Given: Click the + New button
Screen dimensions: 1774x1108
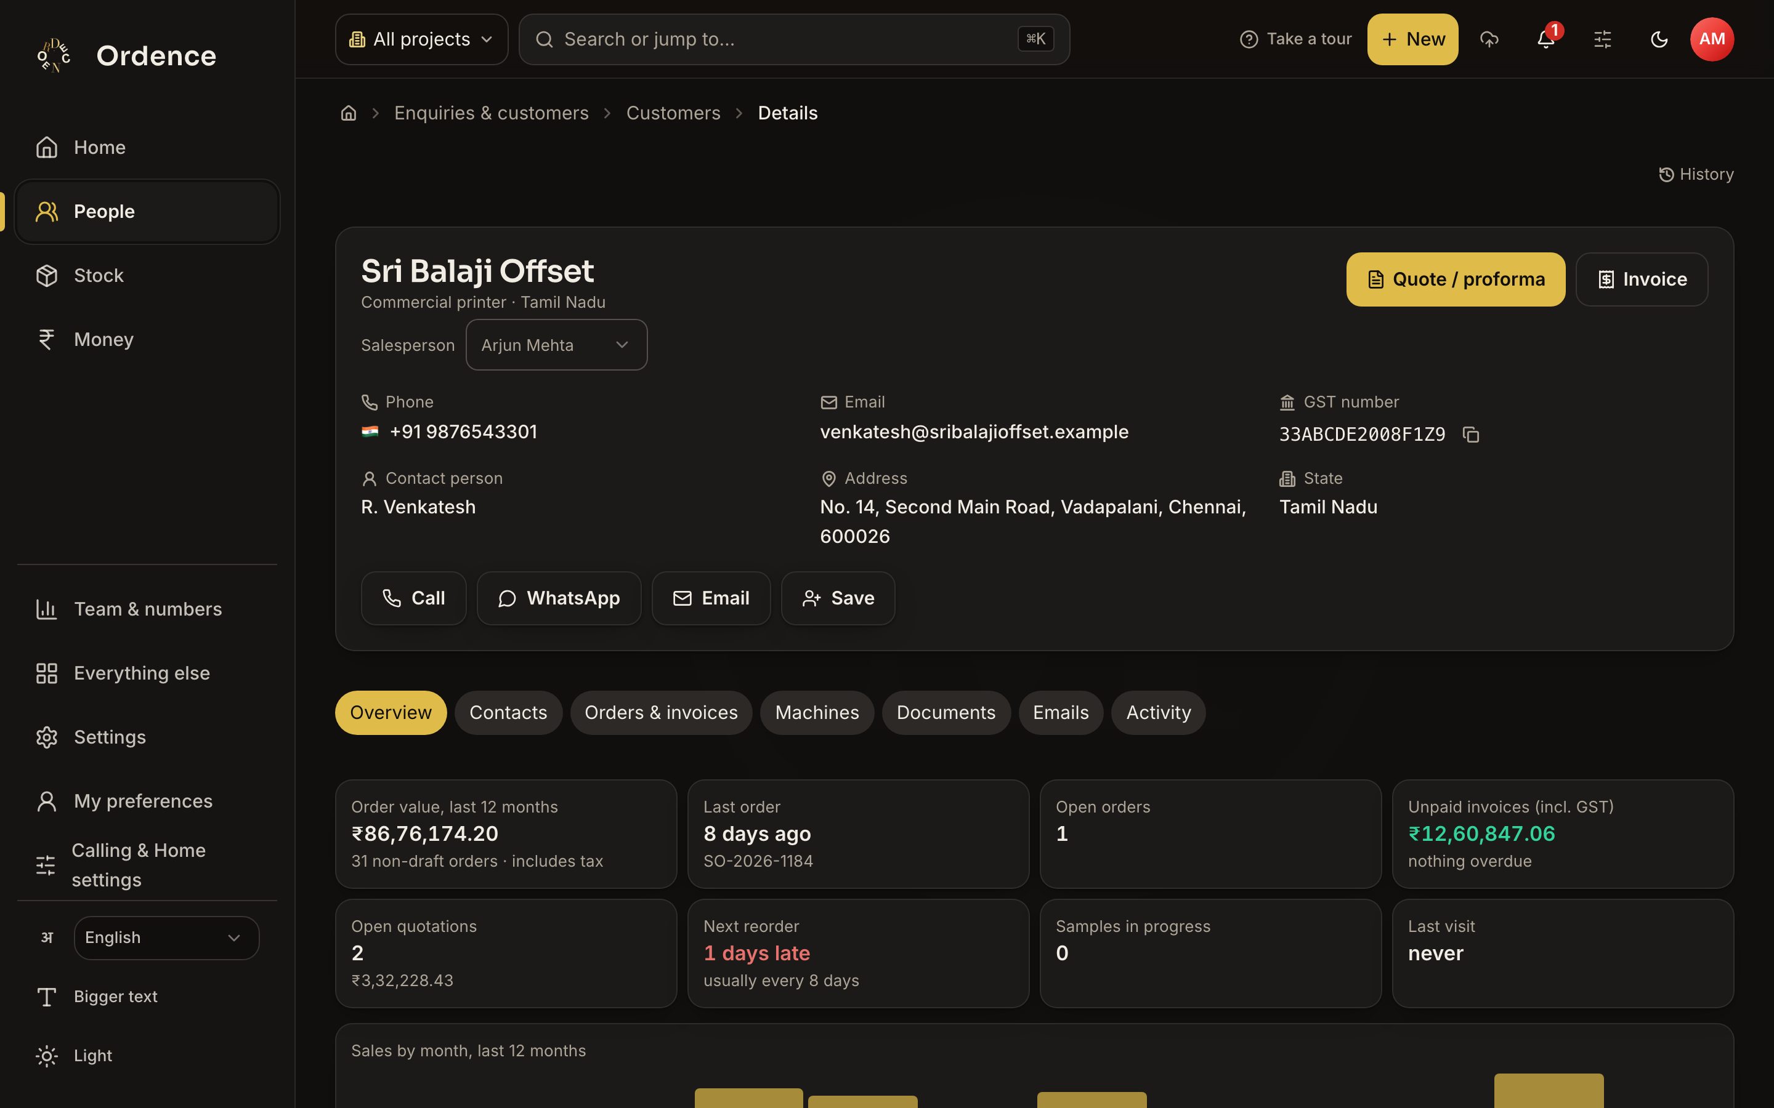Looking at the screenshot, I should click(x=1412, y=39).
